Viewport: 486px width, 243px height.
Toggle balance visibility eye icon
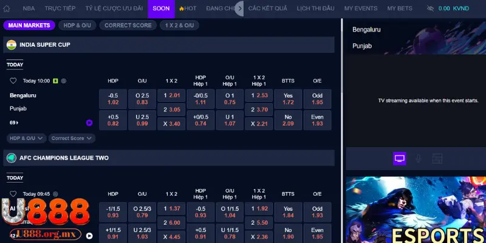coord(430,9)
